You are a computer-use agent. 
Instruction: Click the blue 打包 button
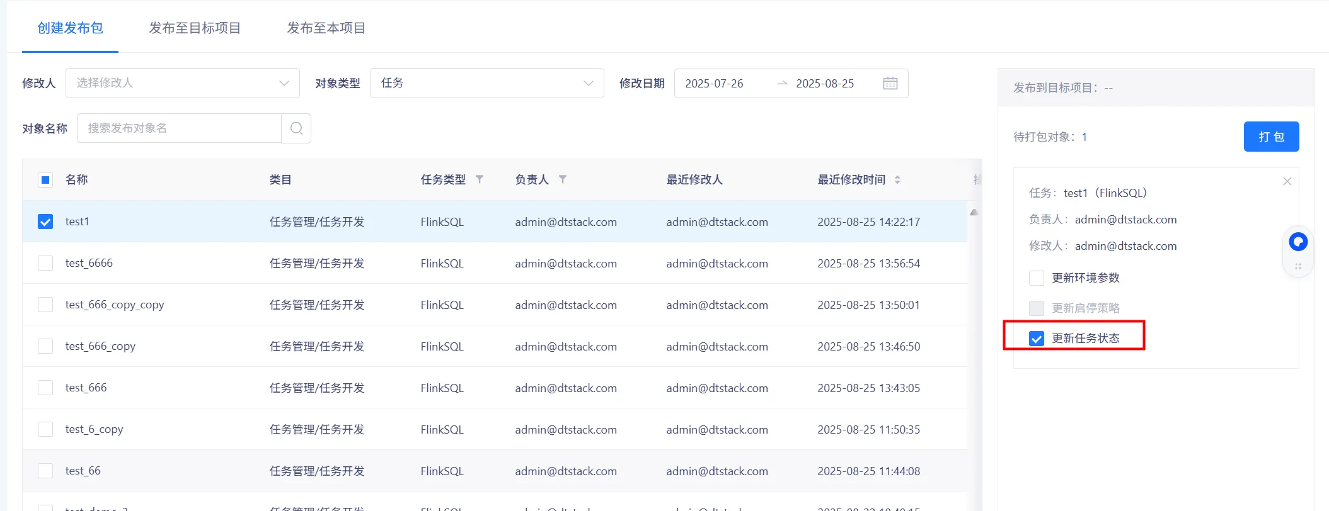tap(1271, 137)
